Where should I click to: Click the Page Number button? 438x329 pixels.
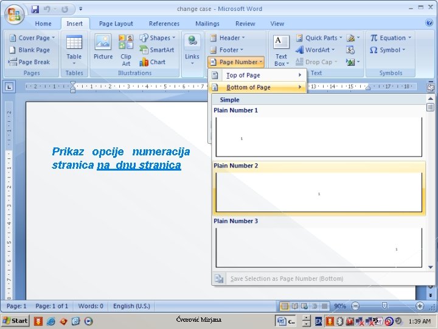click(x=236, y=62)
